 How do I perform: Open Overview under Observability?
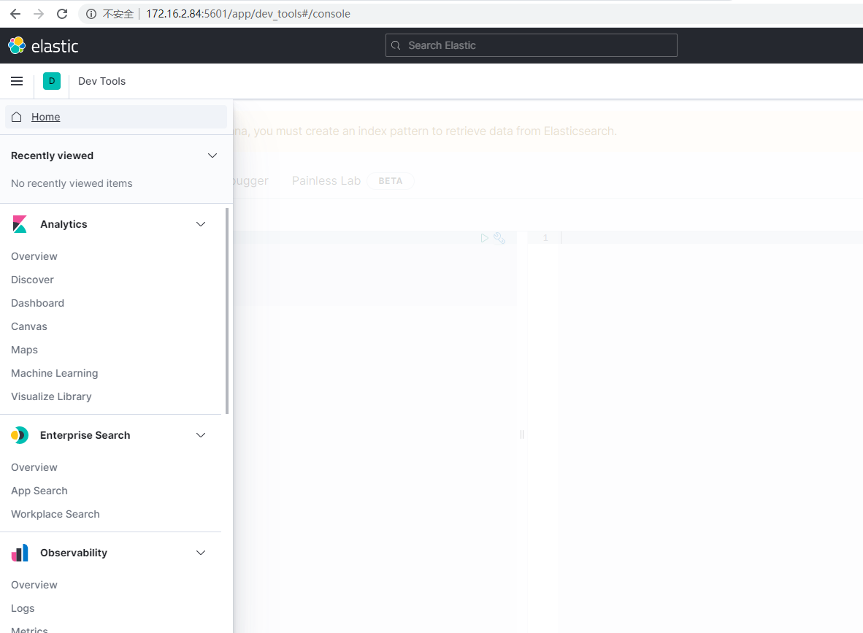click(x=34, y=585)
